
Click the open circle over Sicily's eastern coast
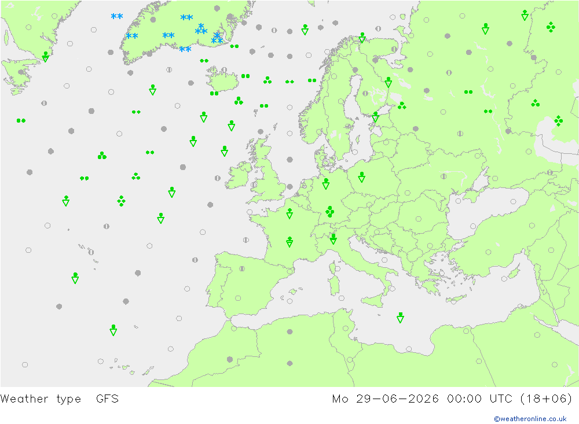point(391,289)
